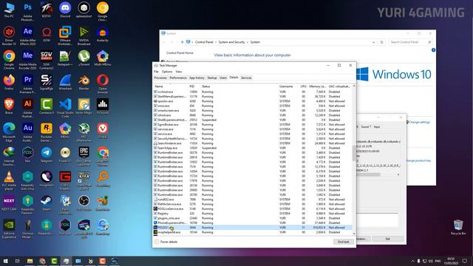Launch NVIDIA Broadcast desktop icon
Viewport: 473px width, 266px height.
click(84, 35)
